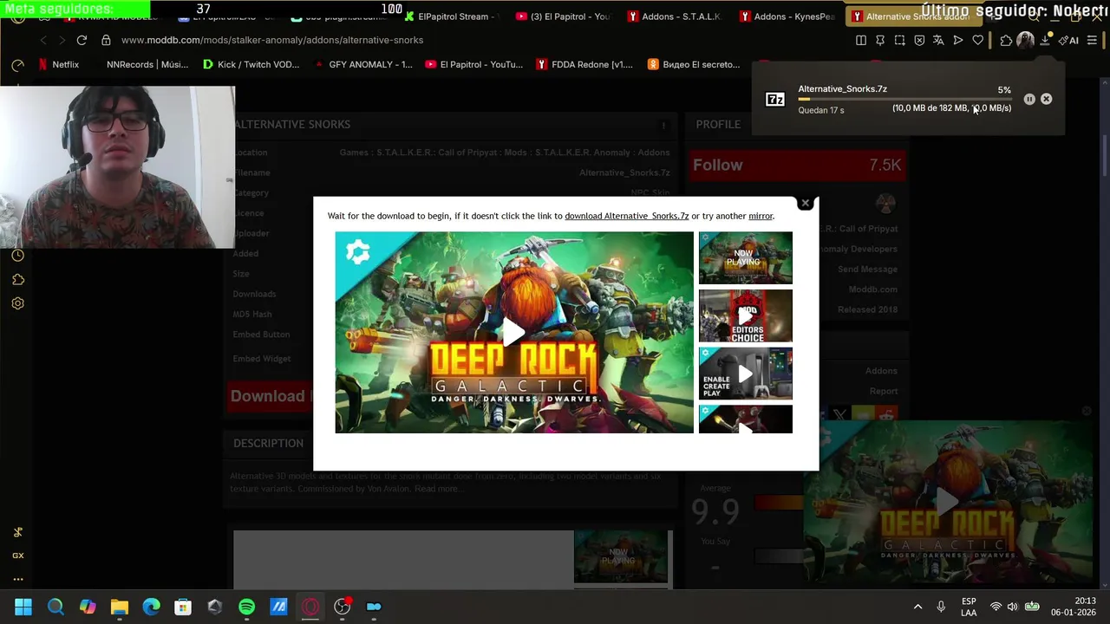Cancel the Alternative_Snorks.7z download
1110x624 pixels.
pos(1047,99)
